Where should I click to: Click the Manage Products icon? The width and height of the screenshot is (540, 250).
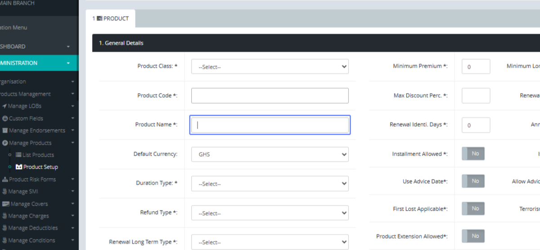coord(5,143)
